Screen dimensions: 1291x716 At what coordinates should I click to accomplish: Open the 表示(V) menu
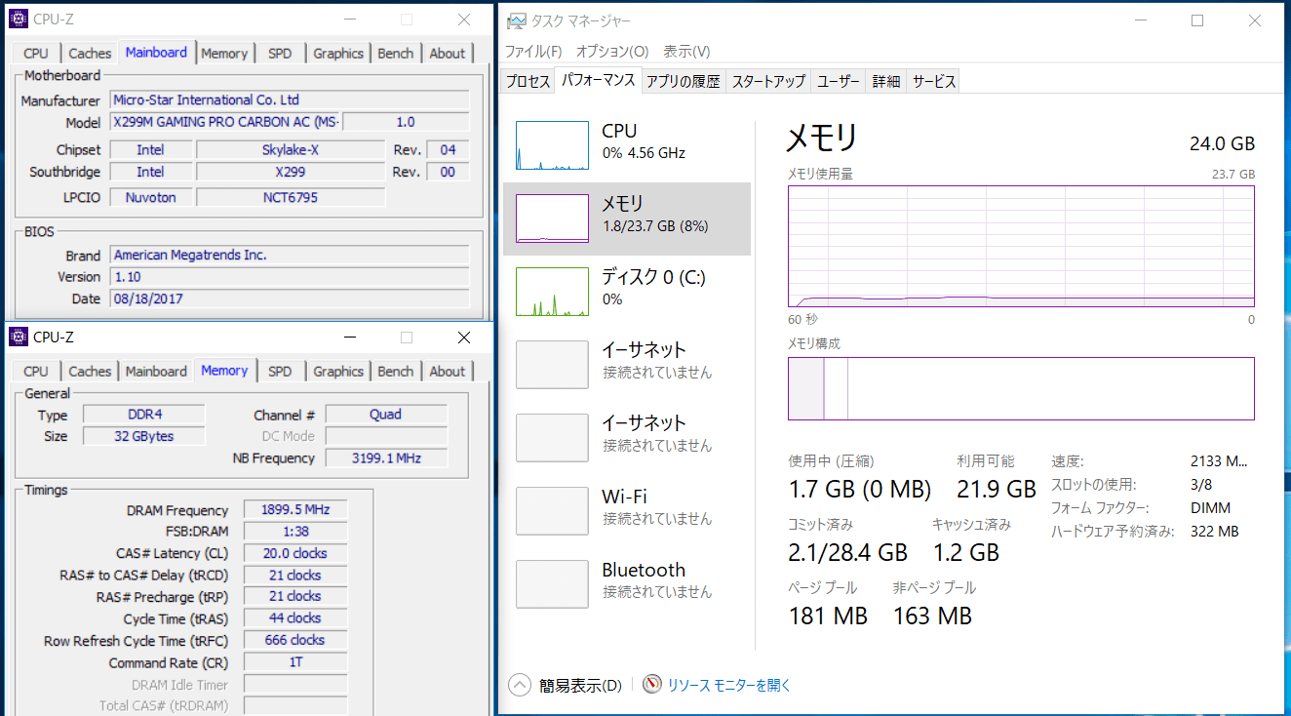[686, 51]
